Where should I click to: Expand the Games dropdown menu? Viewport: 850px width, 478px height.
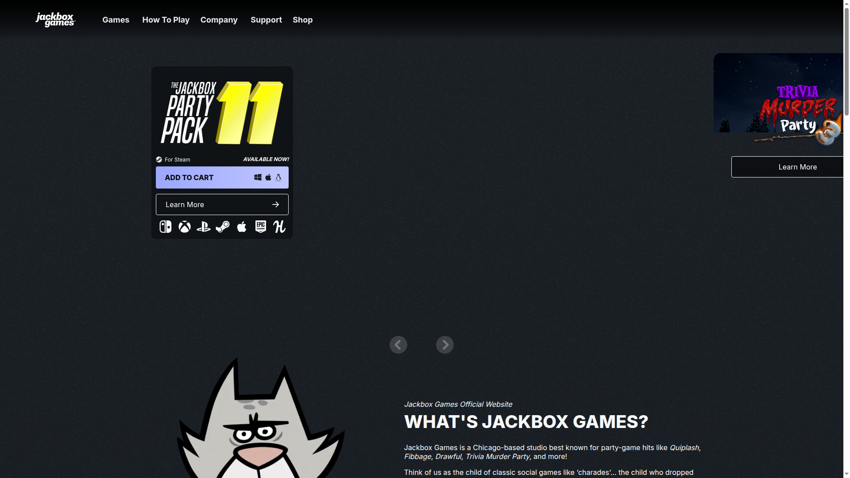coord(116,19)
